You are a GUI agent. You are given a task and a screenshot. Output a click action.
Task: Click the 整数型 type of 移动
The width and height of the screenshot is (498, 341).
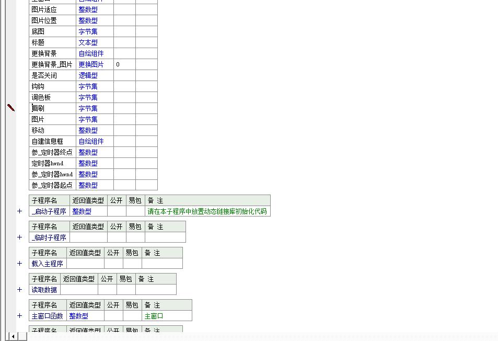[88, 130]
